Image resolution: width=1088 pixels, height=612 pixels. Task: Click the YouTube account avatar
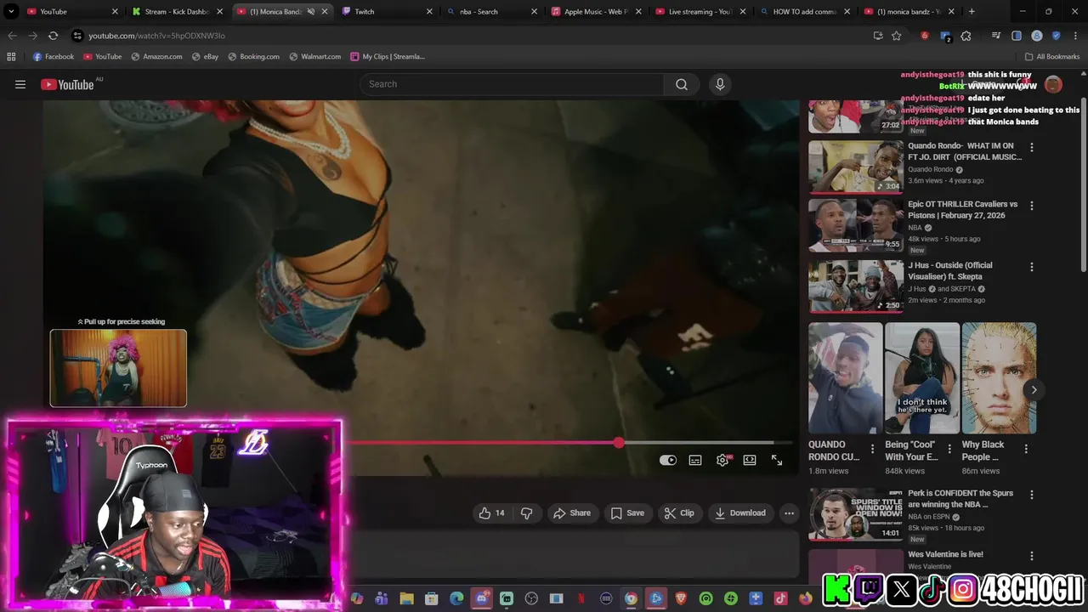click(1053, 84)
